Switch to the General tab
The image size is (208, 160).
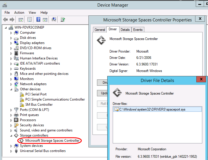[100, 30]
